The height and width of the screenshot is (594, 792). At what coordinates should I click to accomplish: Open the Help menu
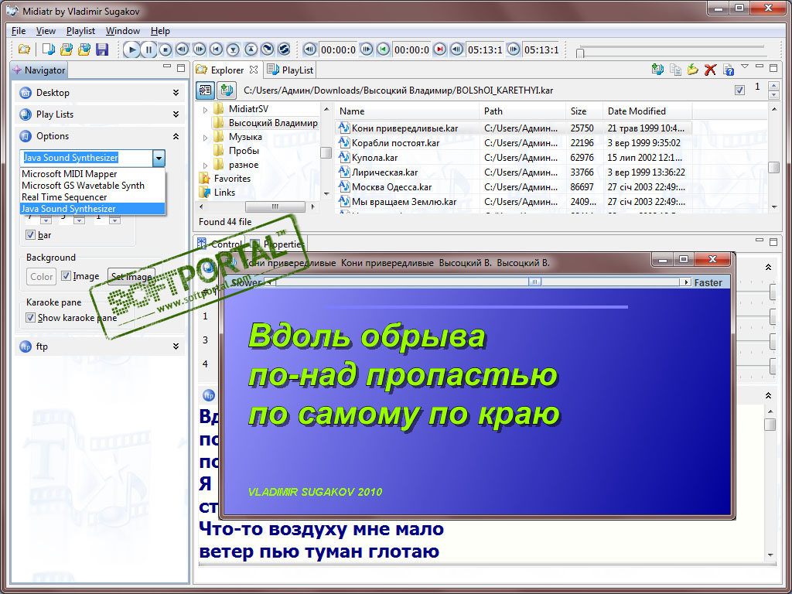click(x=161, y=31)
